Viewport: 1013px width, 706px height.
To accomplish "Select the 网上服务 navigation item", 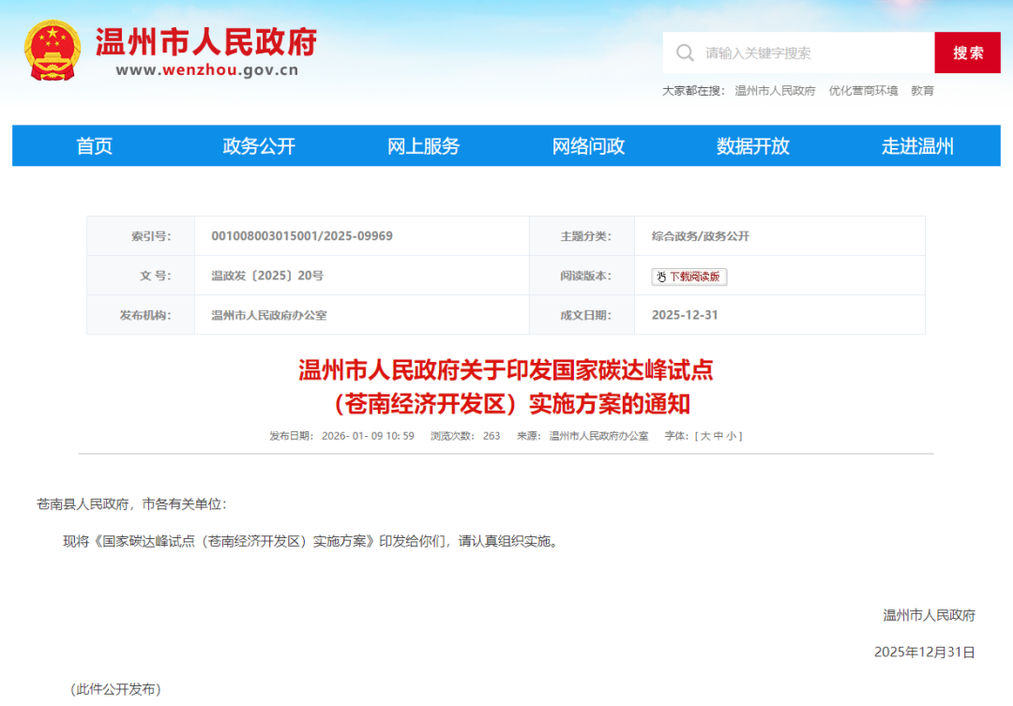I will pyautogui.click(x=424, y=146).
